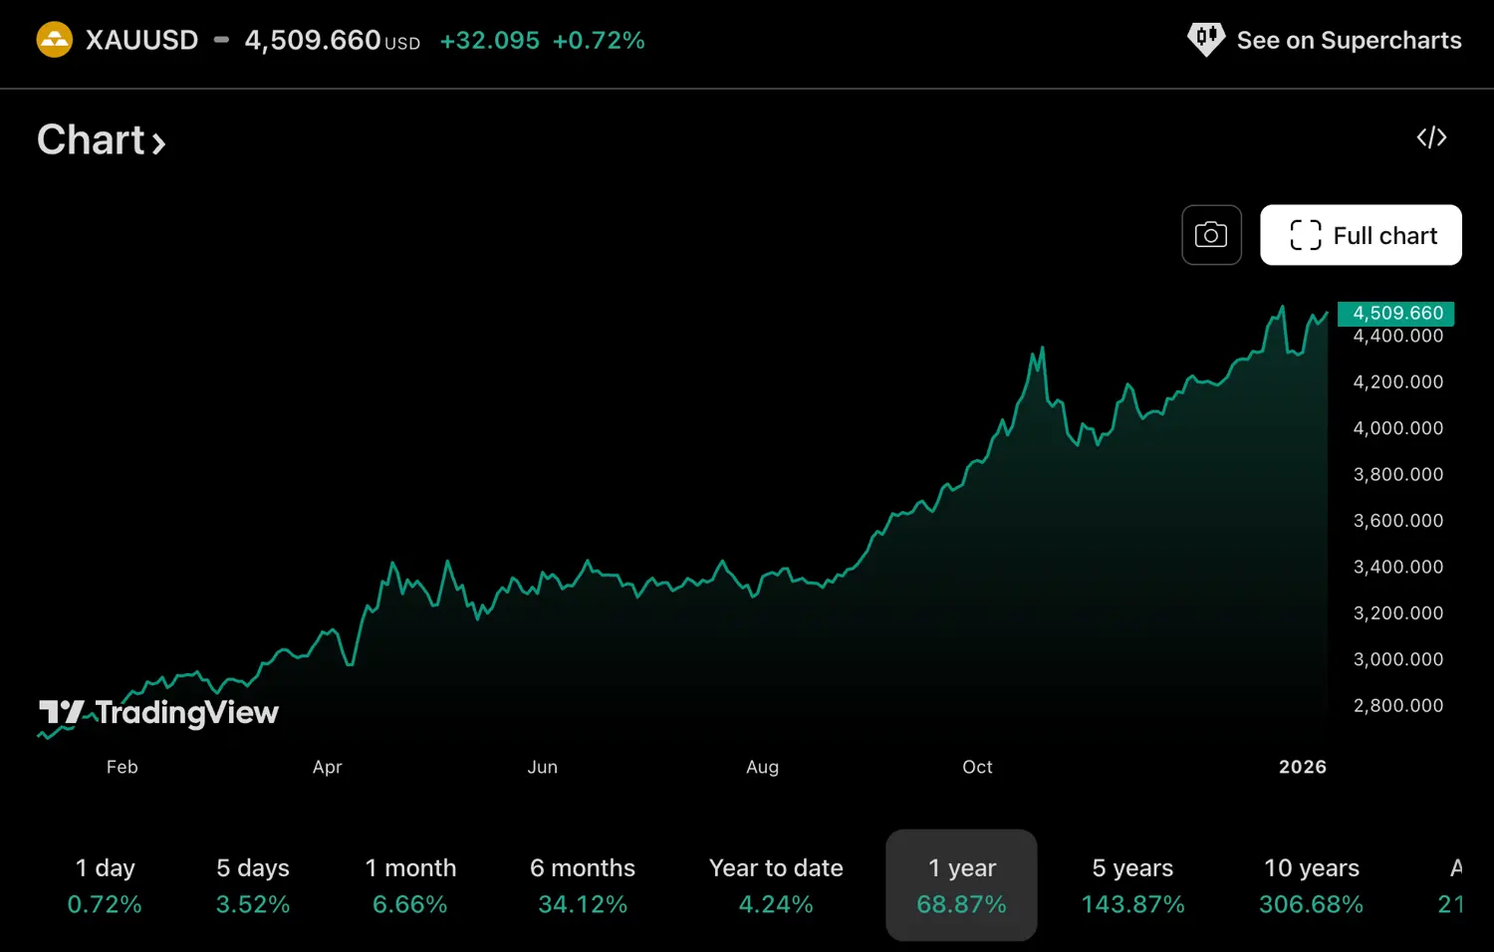The image size is (1494, 952).
Task: Switch to the 5 years tab
Action: point(1132,884)
